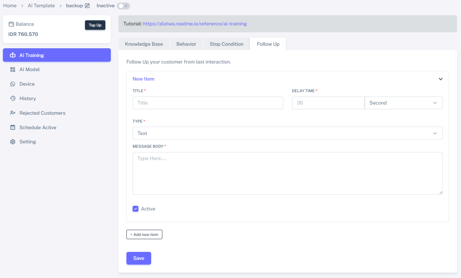Screen dimensions: 461x278
Task: Click the Delay Time number field
Action: (x=328, y=103)
